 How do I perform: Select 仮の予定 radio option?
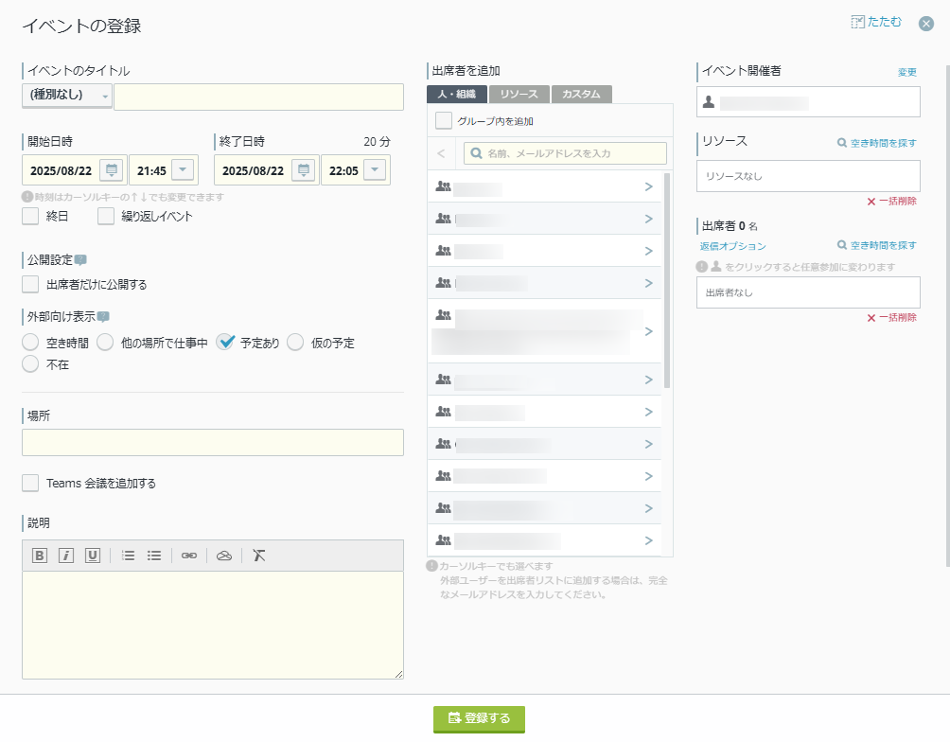coord(295,343)
